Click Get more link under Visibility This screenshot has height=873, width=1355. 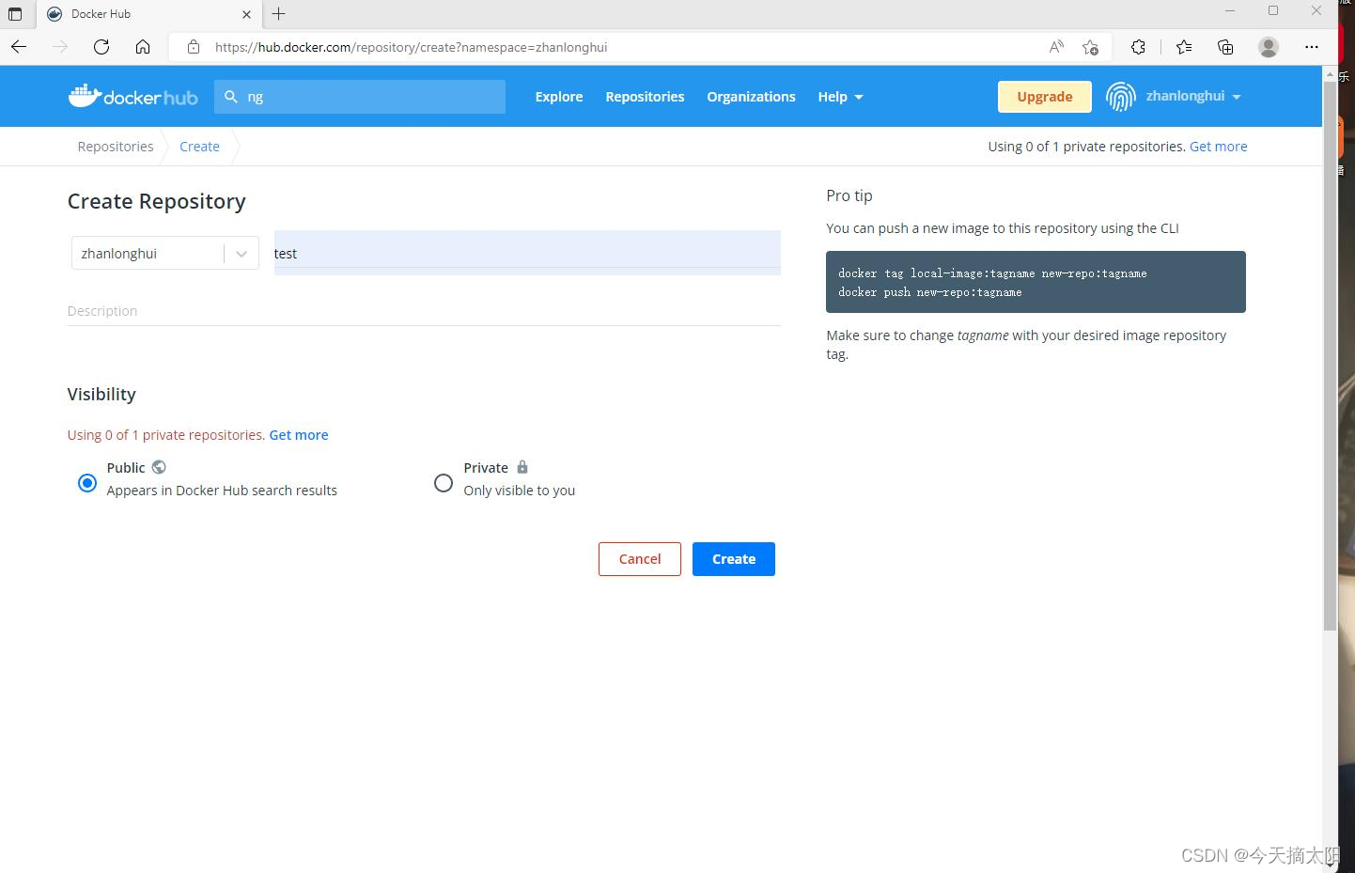tap(299, 435)
